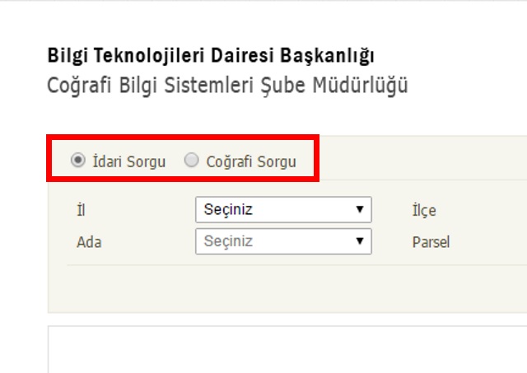The width and height of the screenshot is (527, 373).
Task: Click inside the empty results panel below
Action: coord(287,349)
